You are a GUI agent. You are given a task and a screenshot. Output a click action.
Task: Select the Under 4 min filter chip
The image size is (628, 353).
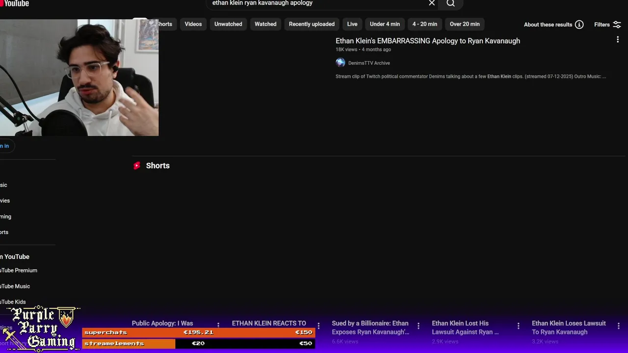[385, 24]
